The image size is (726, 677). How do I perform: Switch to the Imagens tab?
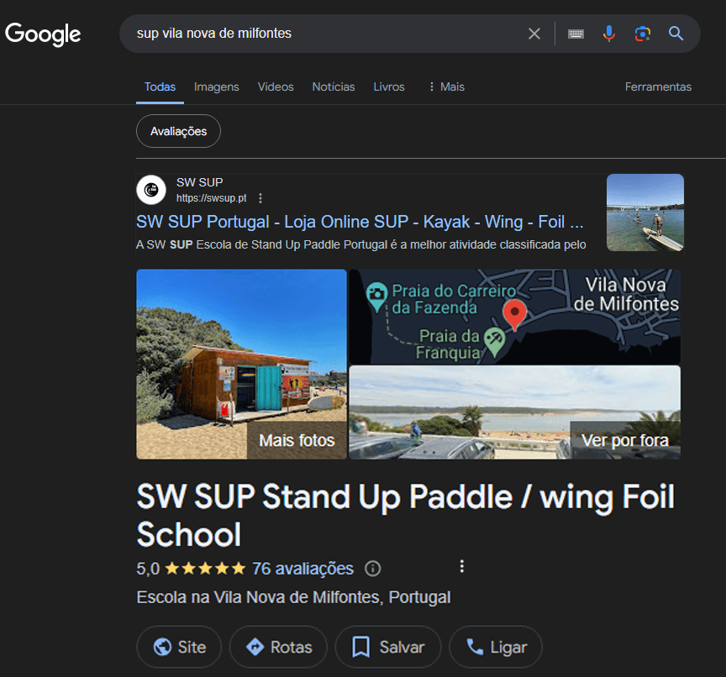216,87
